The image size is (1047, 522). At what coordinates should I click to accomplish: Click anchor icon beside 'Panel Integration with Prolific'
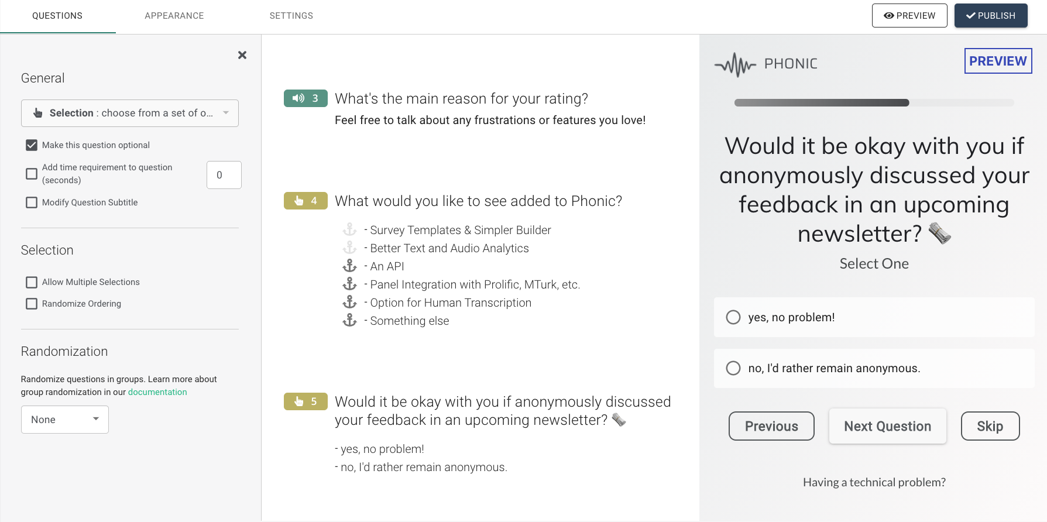pyautogui.click(x=349, y=284)
